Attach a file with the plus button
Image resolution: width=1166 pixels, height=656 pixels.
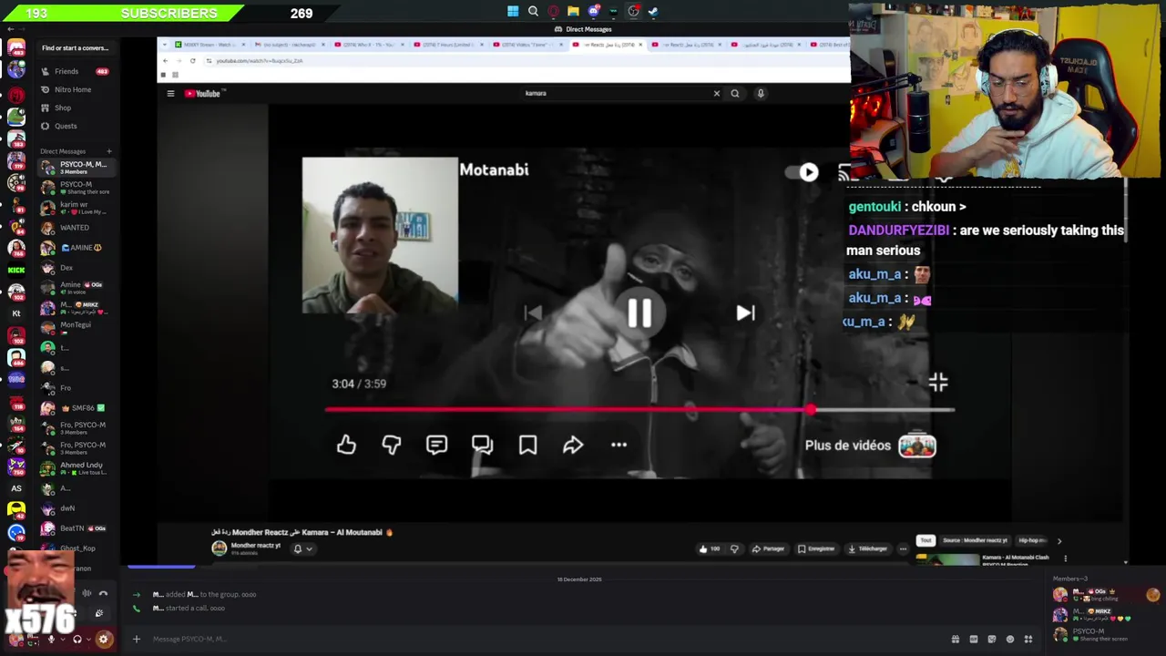coord(137,639)
